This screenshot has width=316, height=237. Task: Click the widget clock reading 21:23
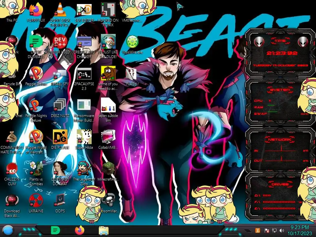281,53
